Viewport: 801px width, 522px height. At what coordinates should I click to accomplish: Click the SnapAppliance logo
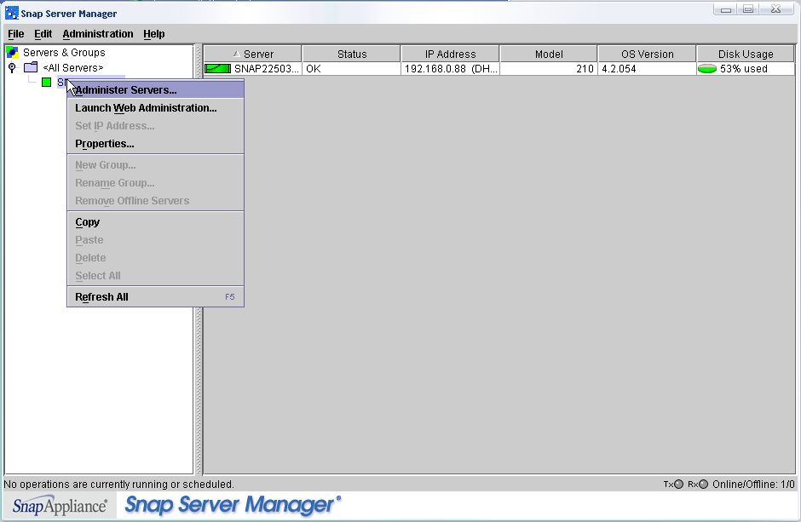coord(60,506)
